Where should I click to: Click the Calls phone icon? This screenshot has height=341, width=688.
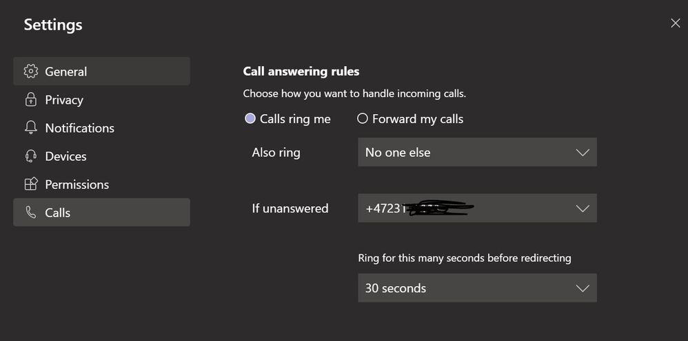tap(30, 212)
